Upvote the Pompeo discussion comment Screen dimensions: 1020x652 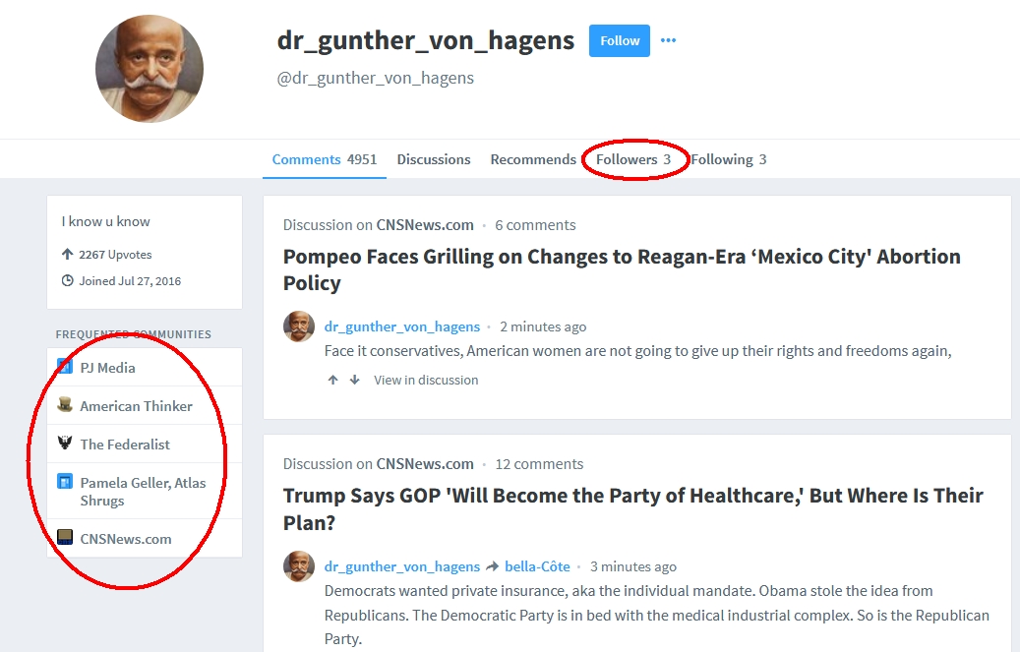pyautogui.click(x=333, y=380)
